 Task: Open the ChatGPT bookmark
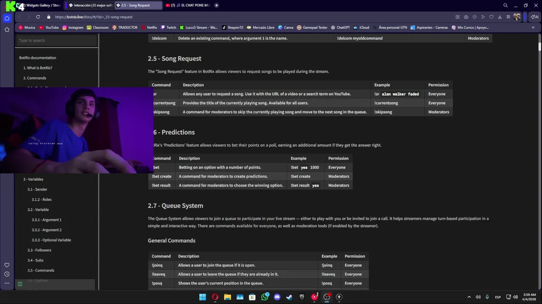pyautogui.click(x=340, y=27)
